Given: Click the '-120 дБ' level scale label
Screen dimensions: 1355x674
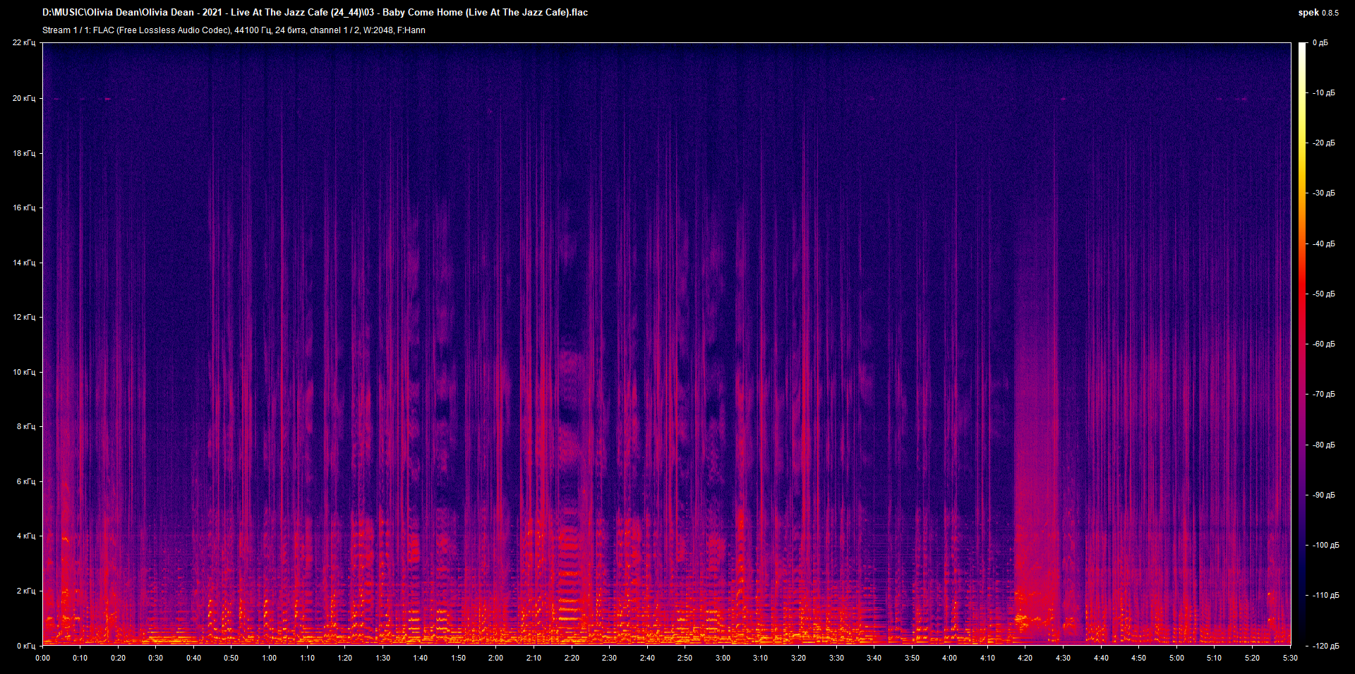Looking at the screenshot, I should tap(1325, 646).
